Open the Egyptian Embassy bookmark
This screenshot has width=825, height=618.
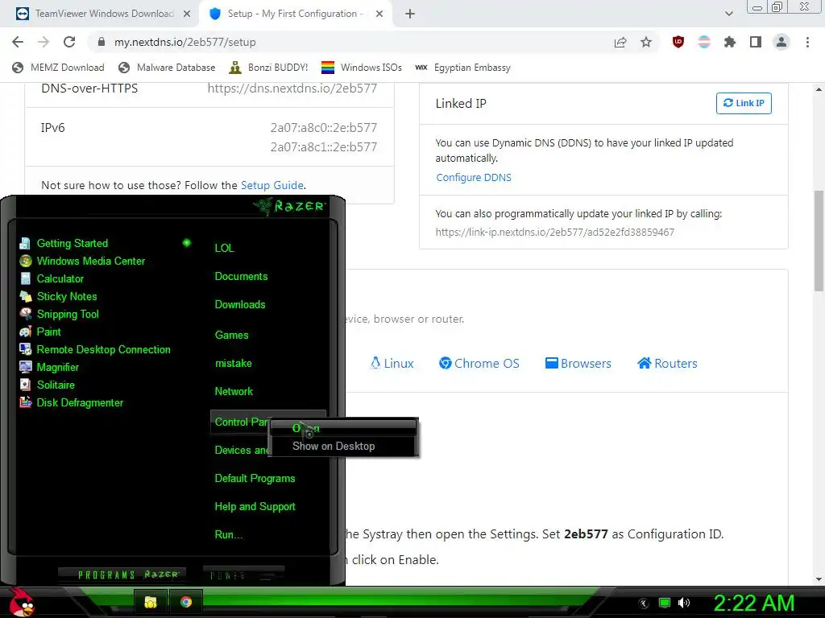tap(462, 68)
